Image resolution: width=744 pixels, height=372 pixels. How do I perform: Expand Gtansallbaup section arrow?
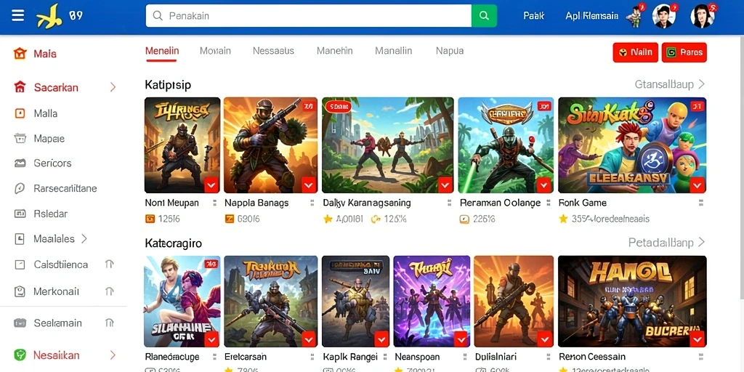click(x=701, y=84)
